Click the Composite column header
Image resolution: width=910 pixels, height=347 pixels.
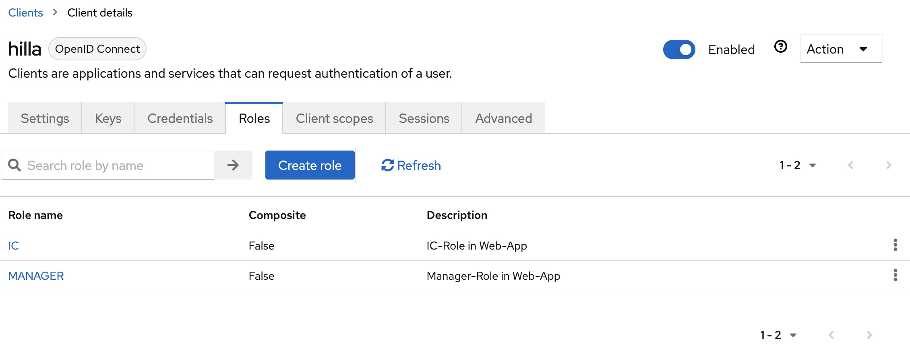point(277,215)
